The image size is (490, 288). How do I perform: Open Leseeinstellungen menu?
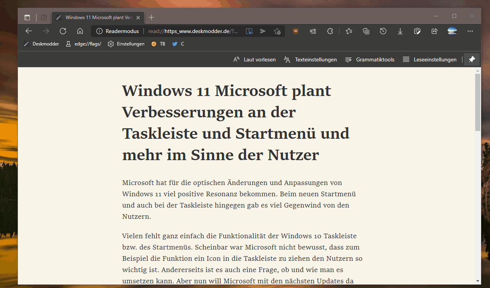pos(429,59)
